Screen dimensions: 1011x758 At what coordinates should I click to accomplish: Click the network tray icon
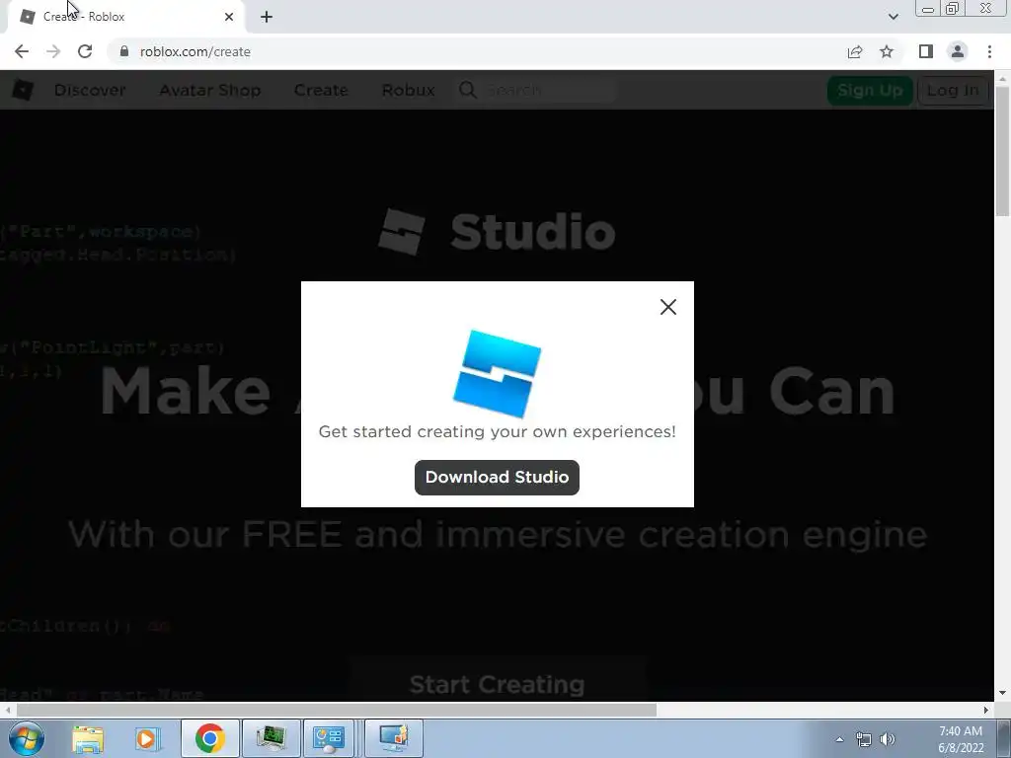(x=863, y=739)
